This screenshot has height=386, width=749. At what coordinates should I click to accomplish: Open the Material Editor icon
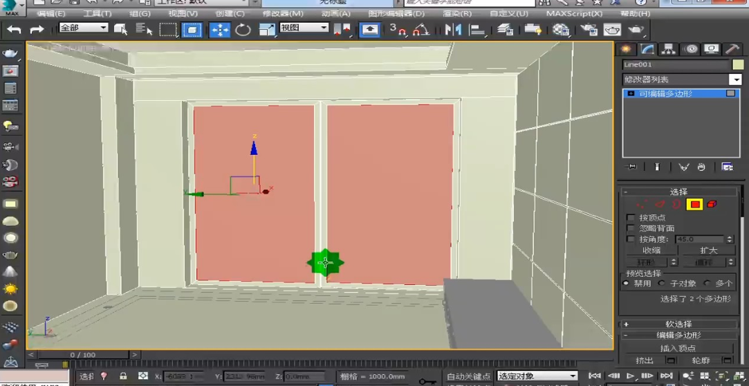561,30
